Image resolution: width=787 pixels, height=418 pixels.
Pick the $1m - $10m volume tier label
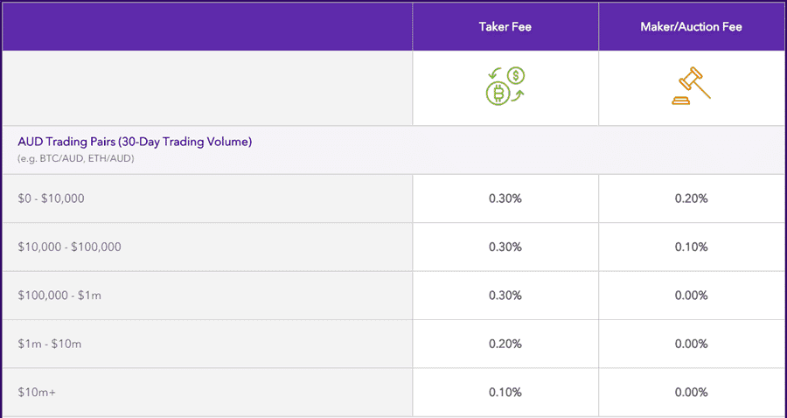(x=49, y=344)
